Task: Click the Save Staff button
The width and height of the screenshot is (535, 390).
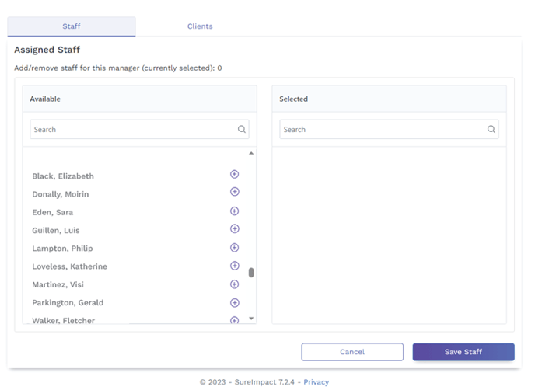Action: pyautogui.click(x=463, y=352)
